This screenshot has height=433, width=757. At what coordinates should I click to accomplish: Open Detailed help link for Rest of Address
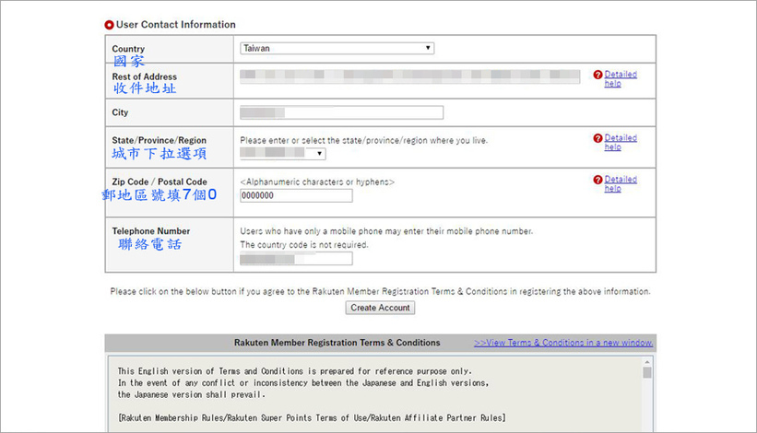coord(620,79)
